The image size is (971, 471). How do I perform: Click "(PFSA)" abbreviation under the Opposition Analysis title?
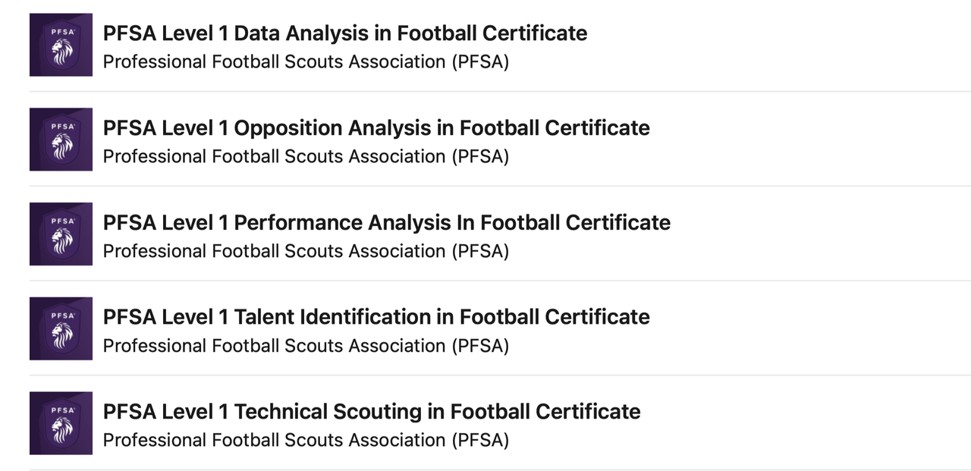(479, 157)
